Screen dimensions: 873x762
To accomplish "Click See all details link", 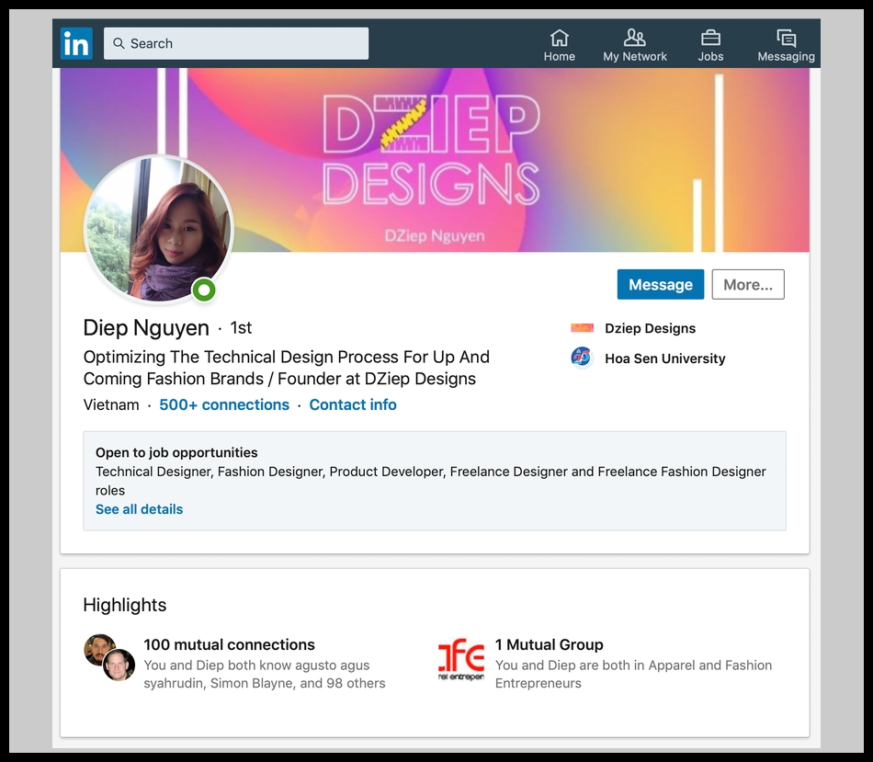I will tap(139, 509).
